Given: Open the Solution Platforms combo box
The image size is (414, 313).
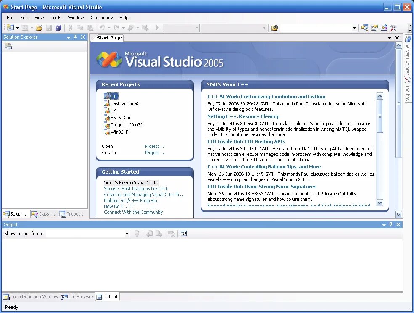Looking at the screenshot, I should coord(234,28).
